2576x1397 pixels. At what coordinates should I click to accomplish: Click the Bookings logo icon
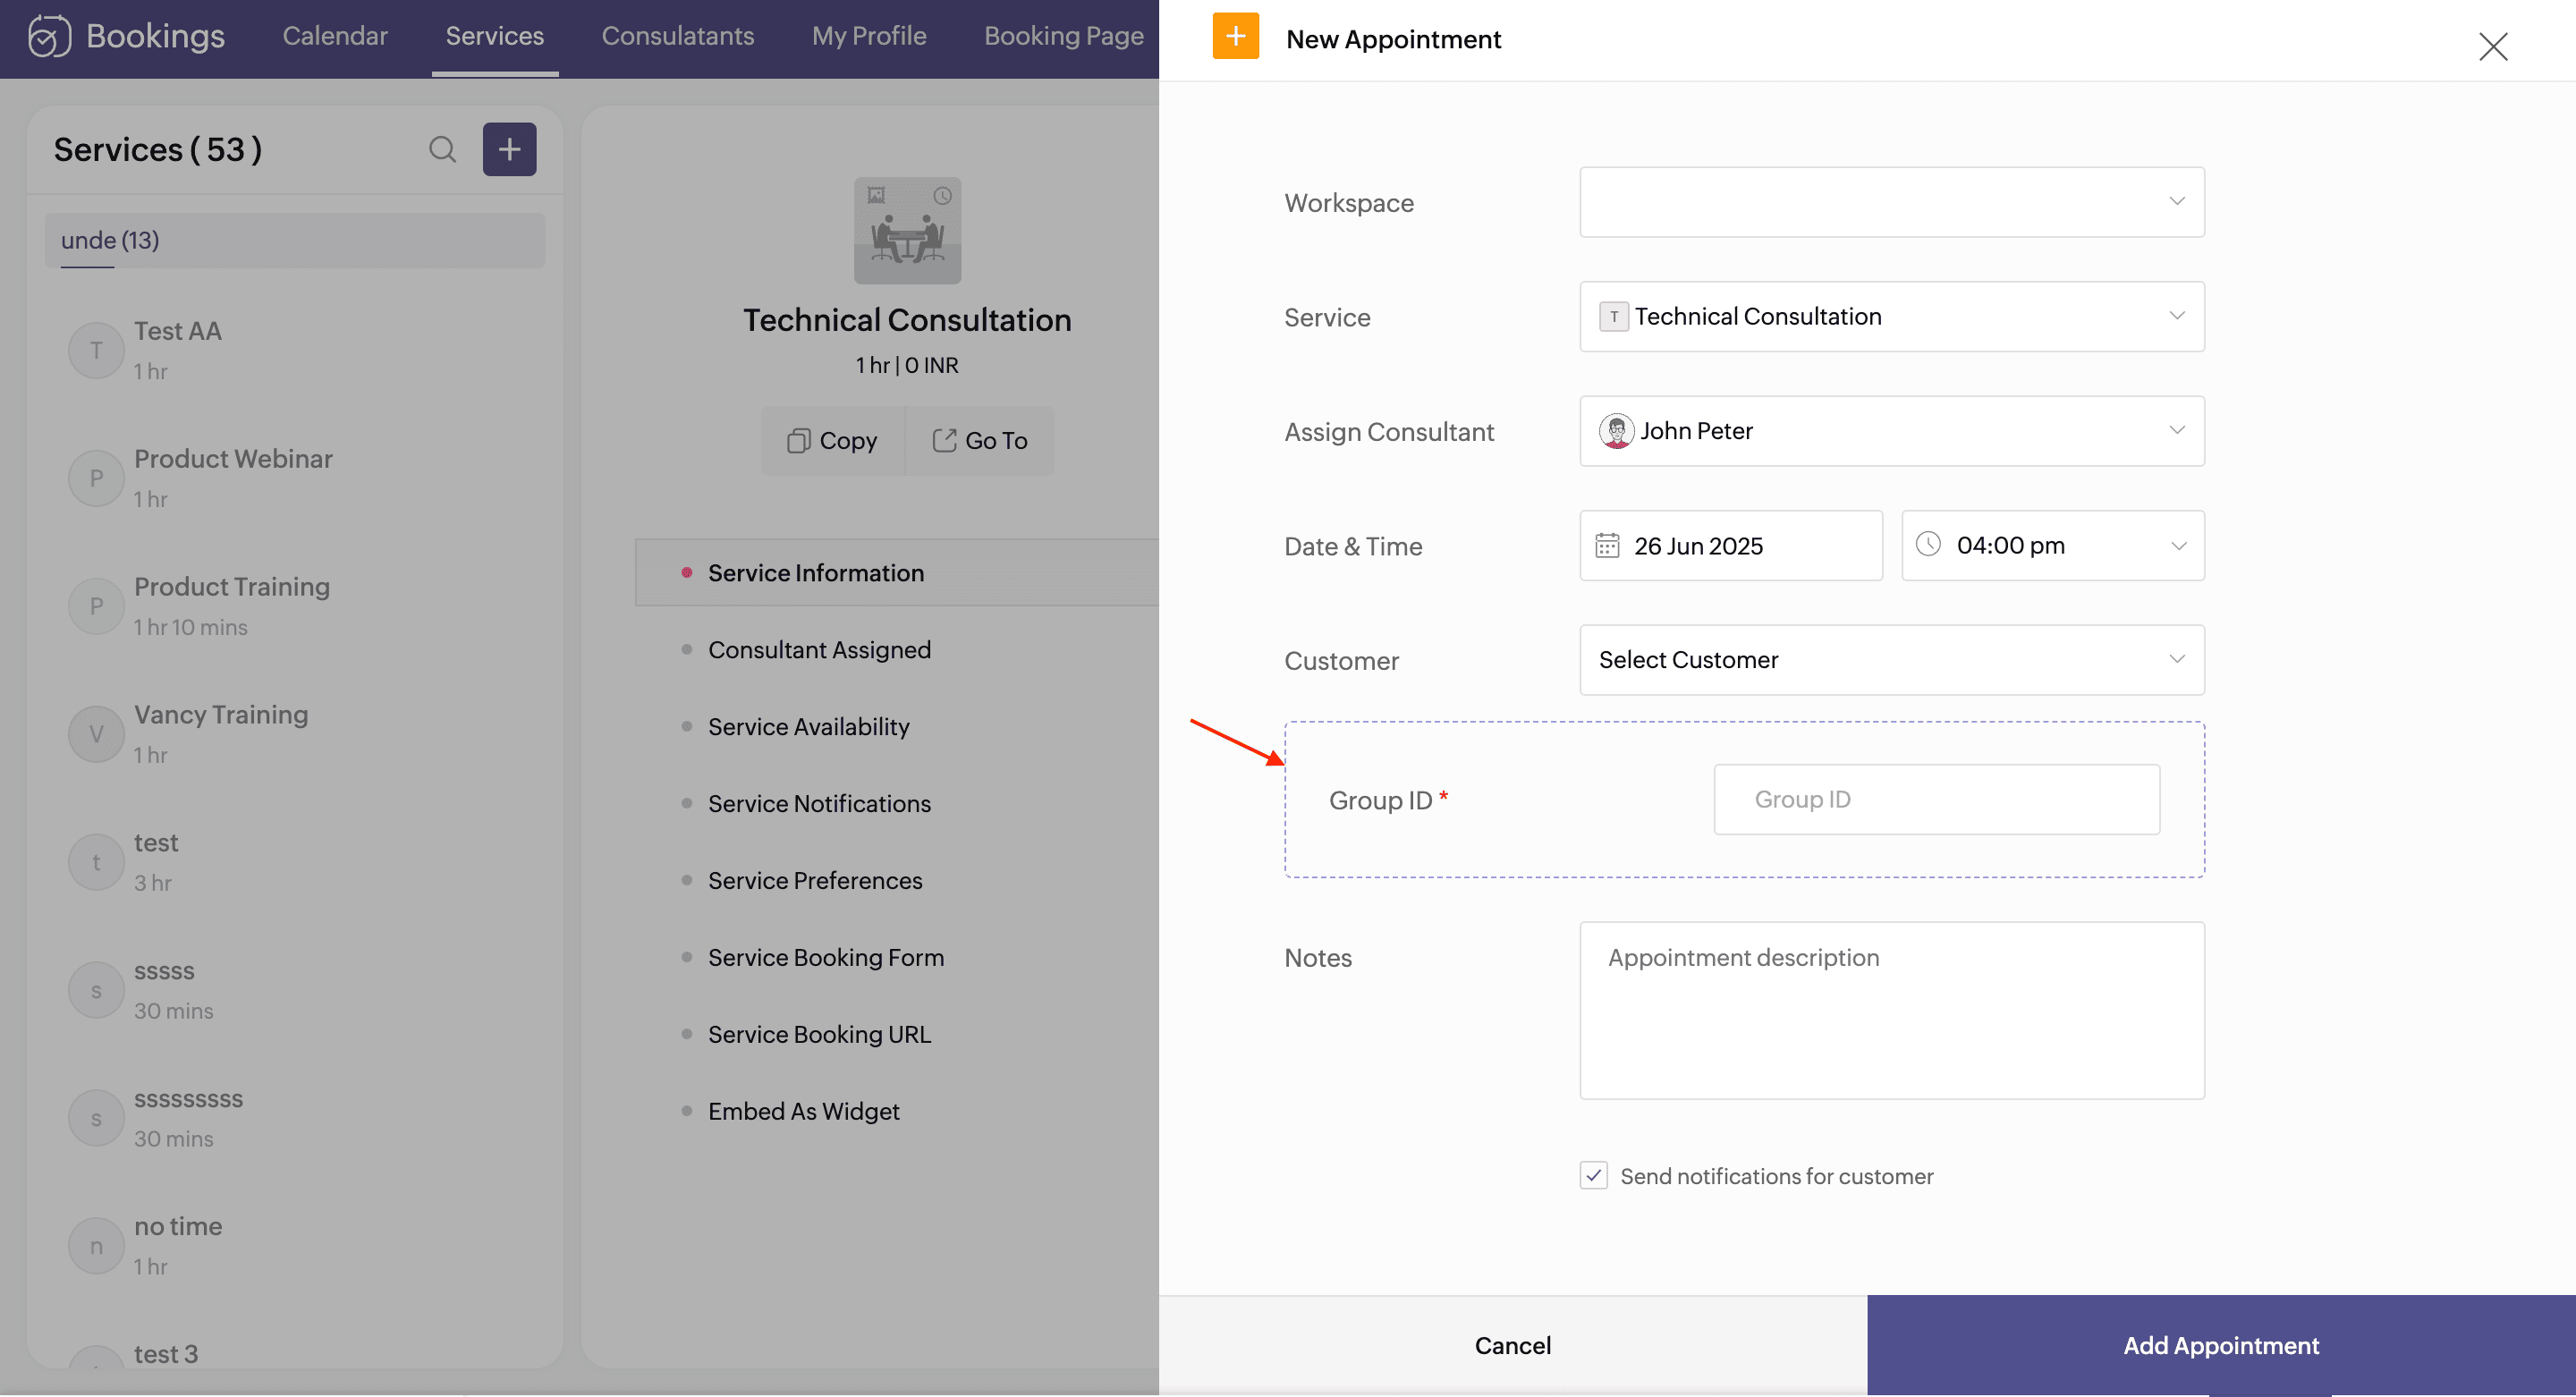point(49,36)
